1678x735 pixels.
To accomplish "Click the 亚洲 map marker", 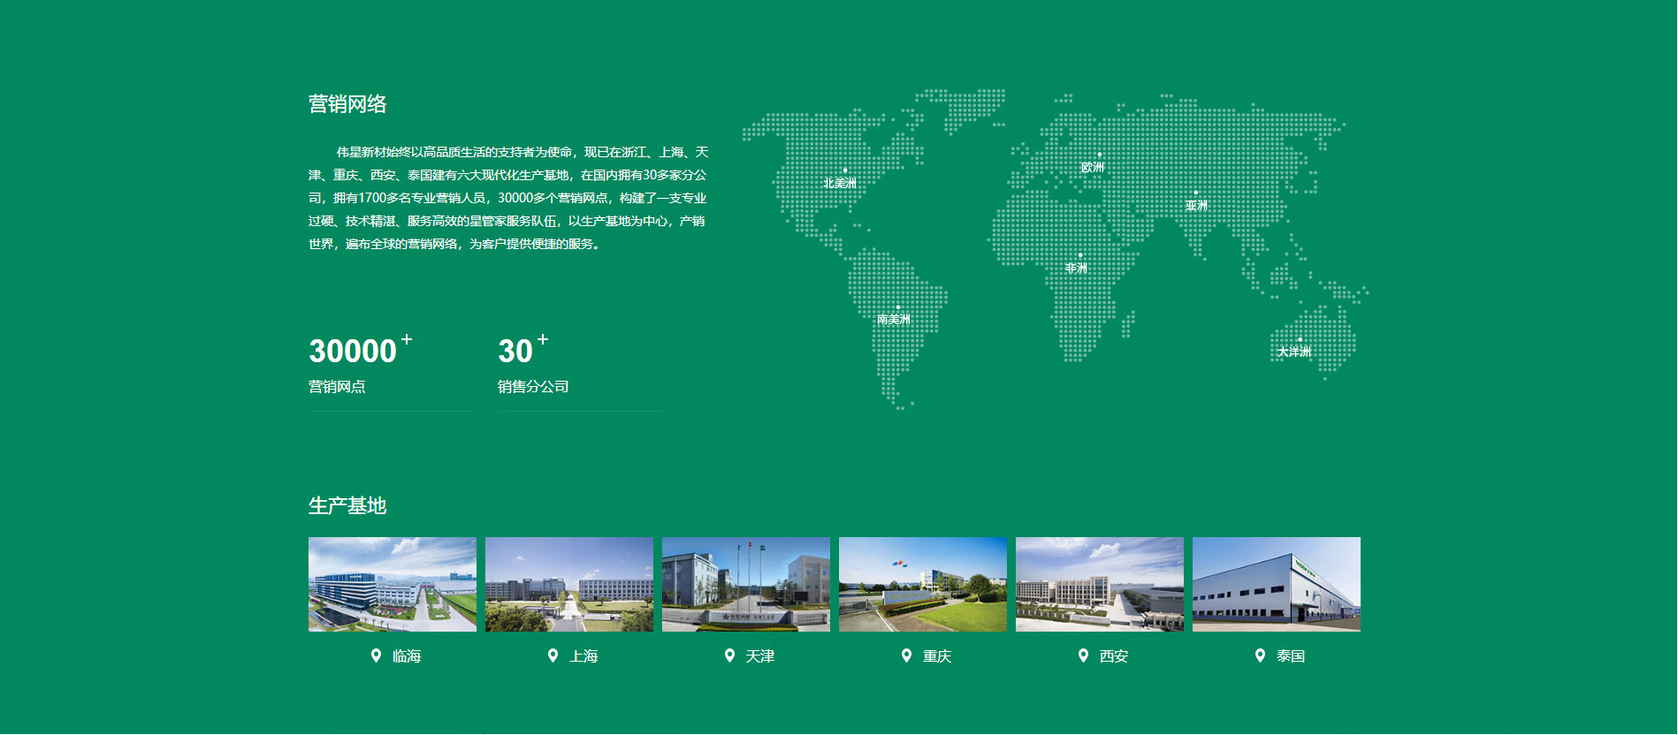I will (x=1196, y=193).
